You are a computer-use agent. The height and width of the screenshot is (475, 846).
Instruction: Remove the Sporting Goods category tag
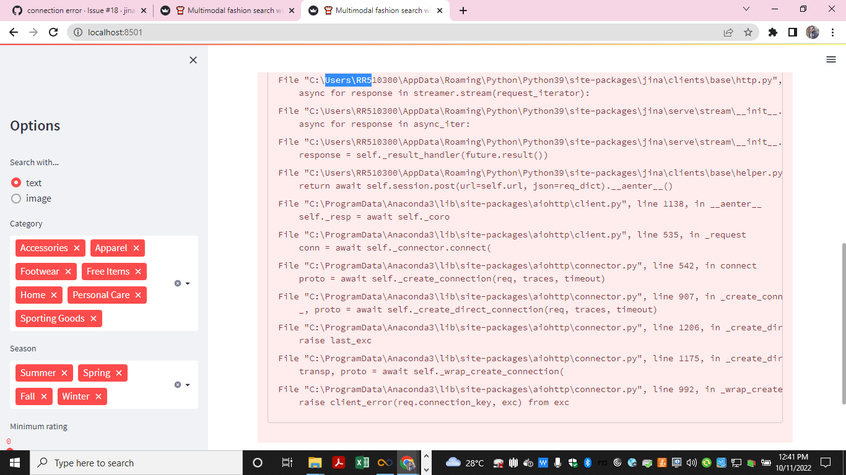tap(94, 319)
